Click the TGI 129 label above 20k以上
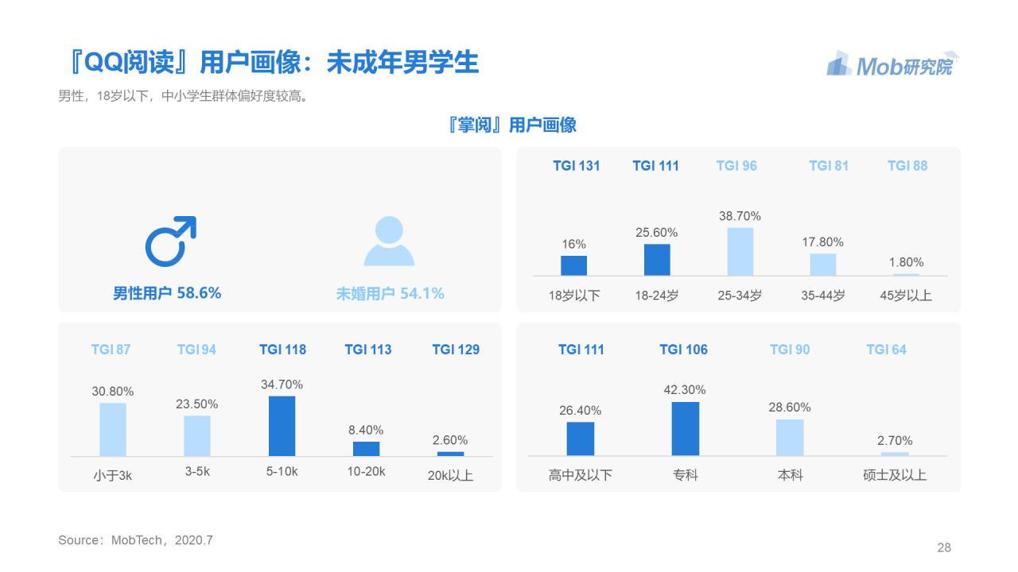 456,350
